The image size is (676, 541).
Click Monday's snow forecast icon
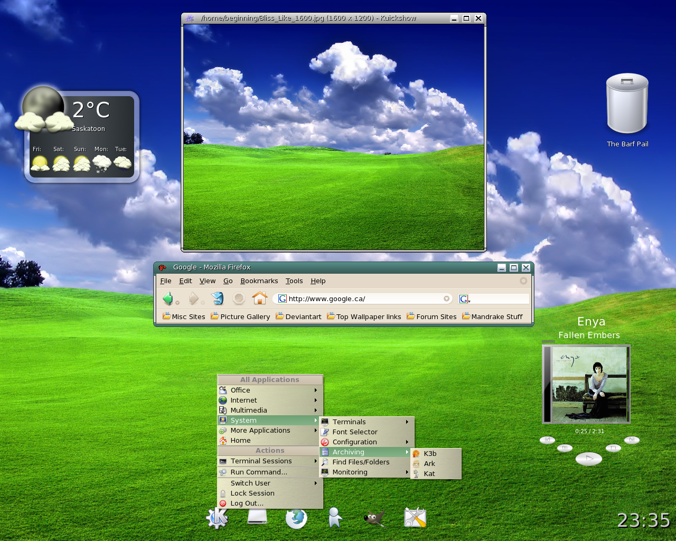point(101,164)
